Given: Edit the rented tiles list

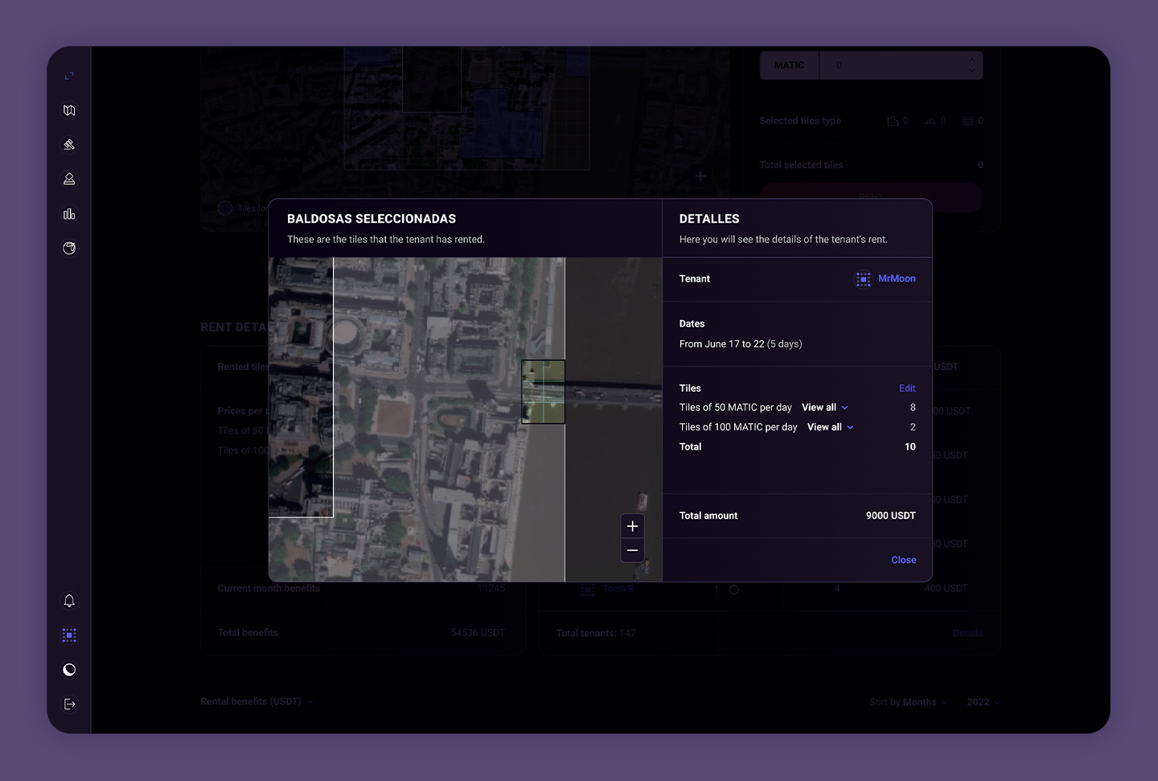Looking at the screenshot, I should tap(907, 388).
